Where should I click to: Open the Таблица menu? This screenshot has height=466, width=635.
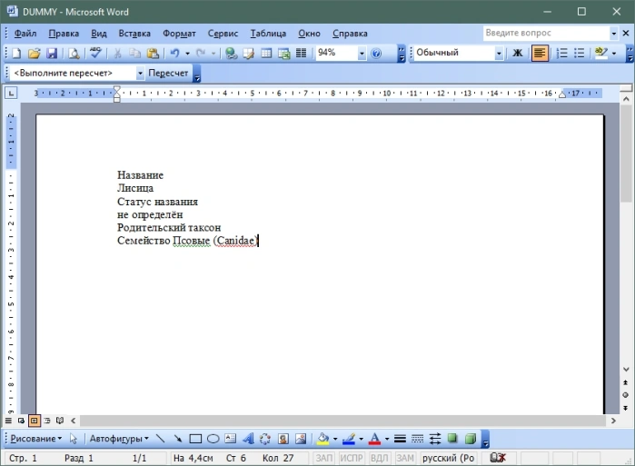268,34
